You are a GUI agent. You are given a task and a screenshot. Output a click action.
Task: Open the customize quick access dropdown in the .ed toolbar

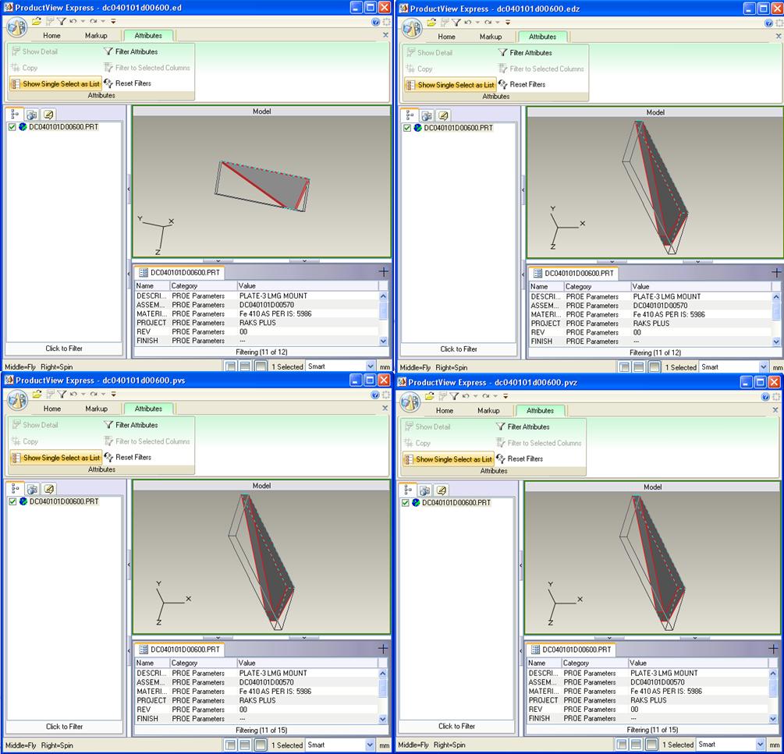tap(113, 22)
